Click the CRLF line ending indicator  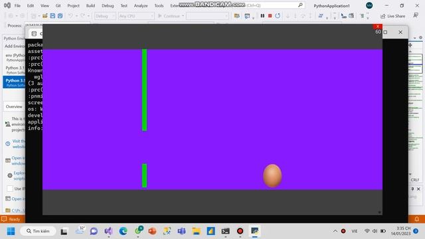[x=414, y=180]
